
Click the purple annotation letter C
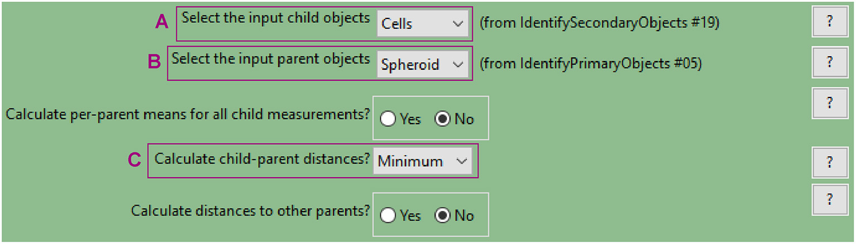coord(134,160)
